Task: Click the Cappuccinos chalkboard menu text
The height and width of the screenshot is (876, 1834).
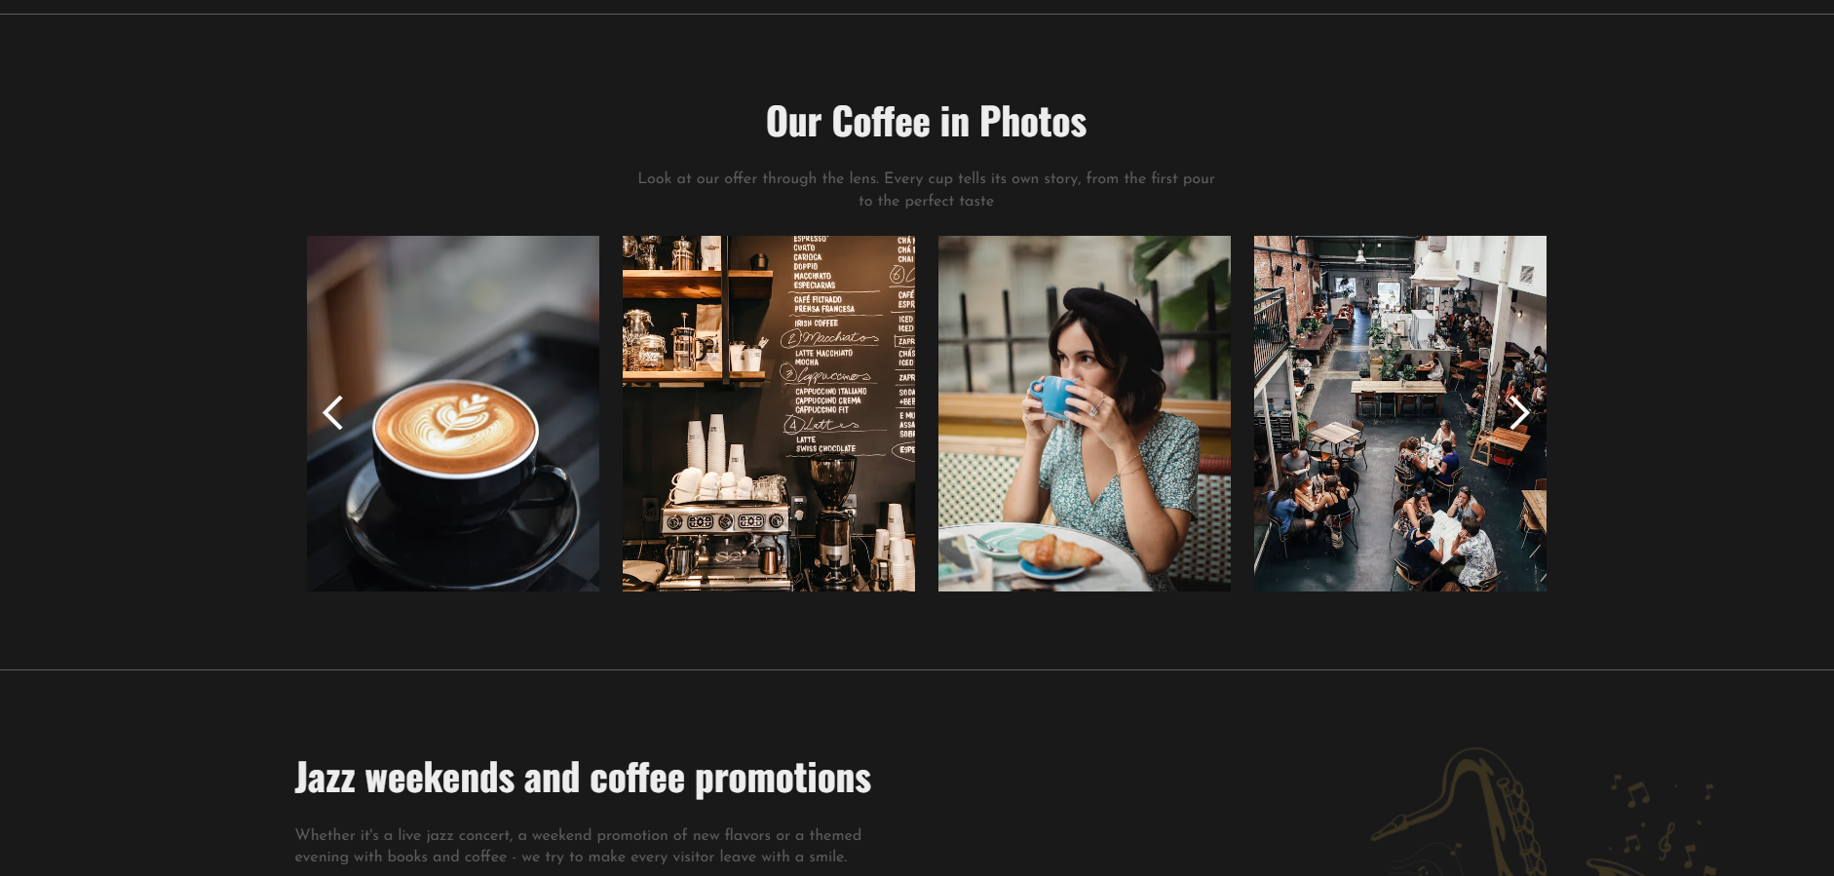Action: (x=827, y=375)
